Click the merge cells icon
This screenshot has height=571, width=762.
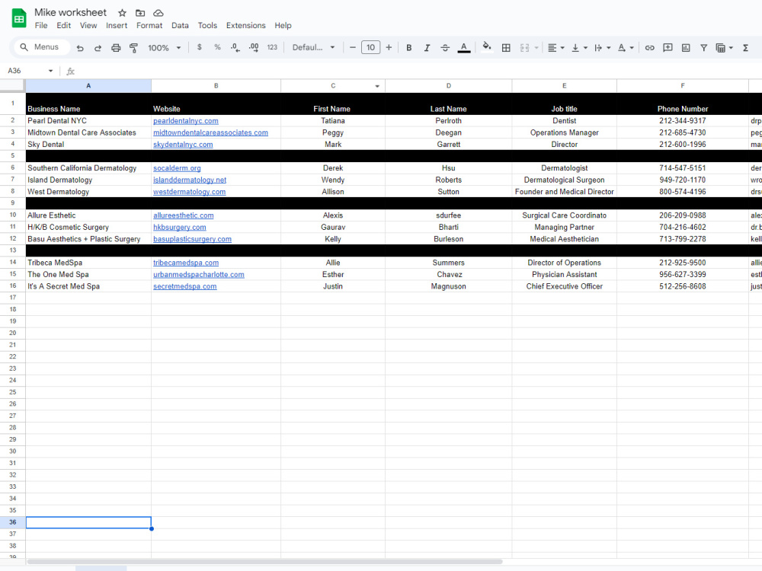click(524, 47)
